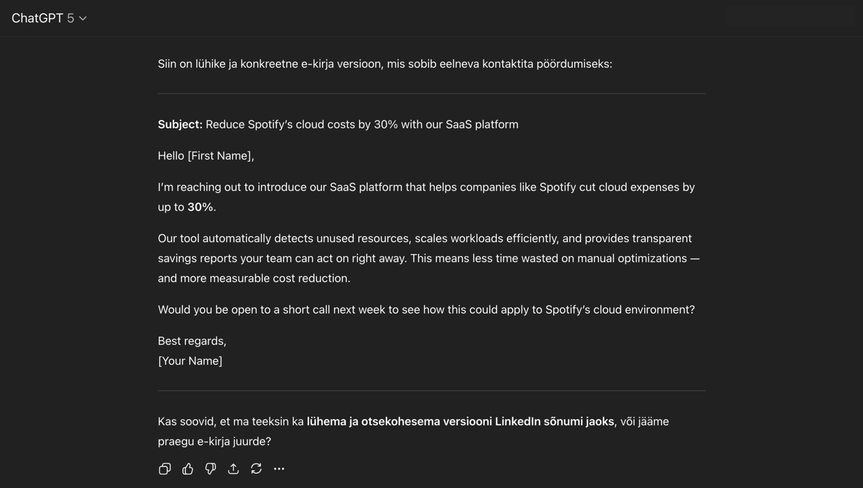Click the "Hello [First Name]," greeting line
This screenshot has height=488, width=863.
(205, 156)
